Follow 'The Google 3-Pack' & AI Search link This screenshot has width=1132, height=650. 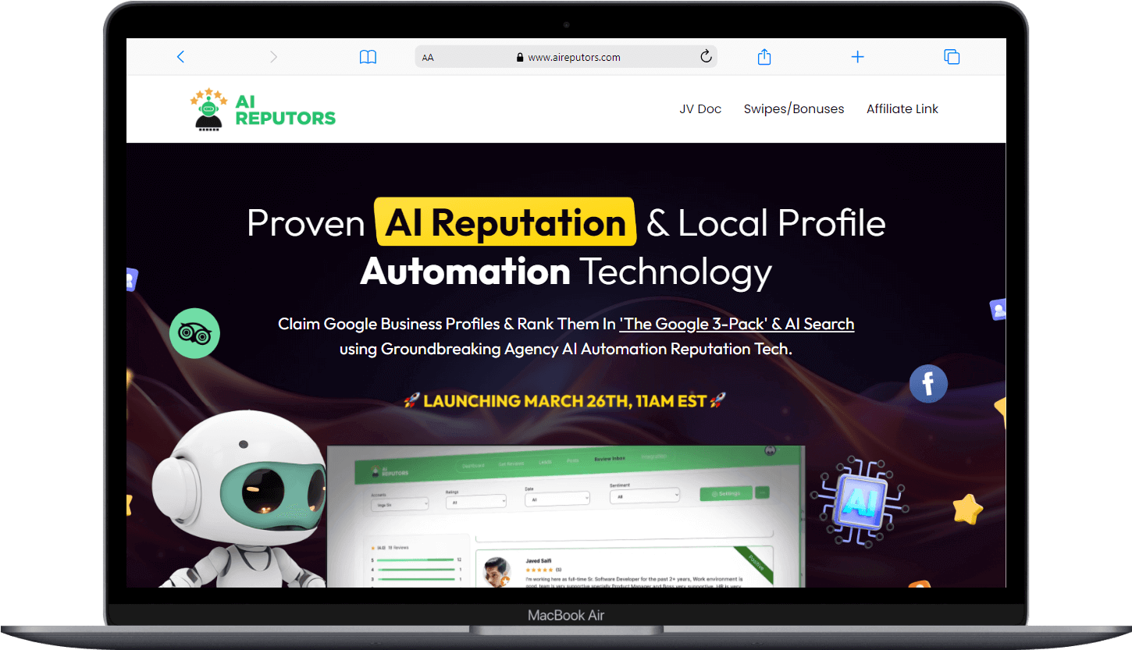pos(737,324)
